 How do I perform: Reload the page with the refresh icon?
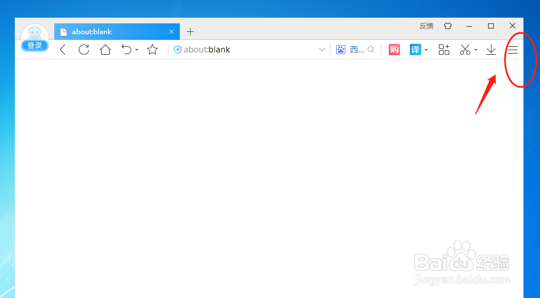click(84, 50)
